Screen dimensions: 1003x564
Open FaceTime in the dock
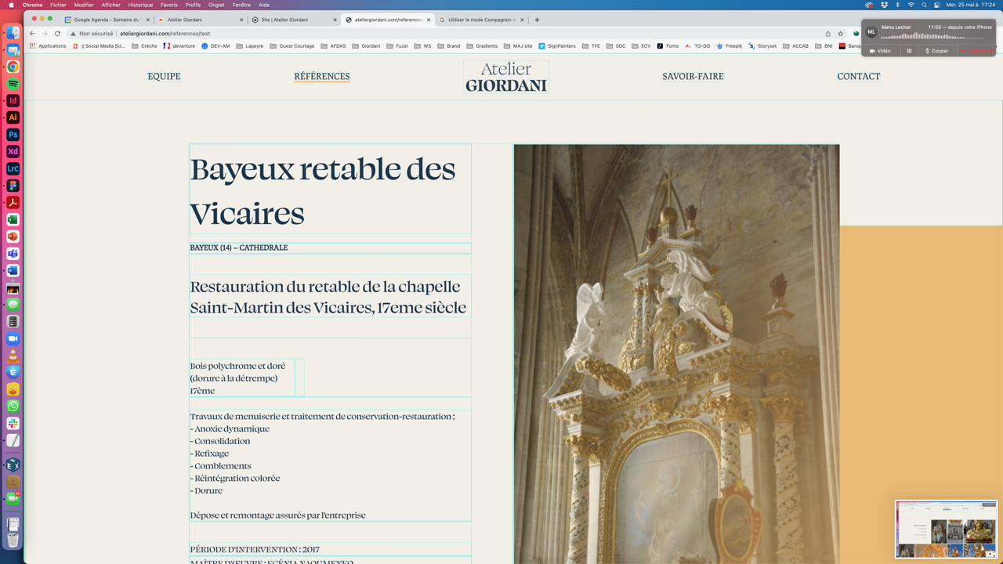[13, 498]
